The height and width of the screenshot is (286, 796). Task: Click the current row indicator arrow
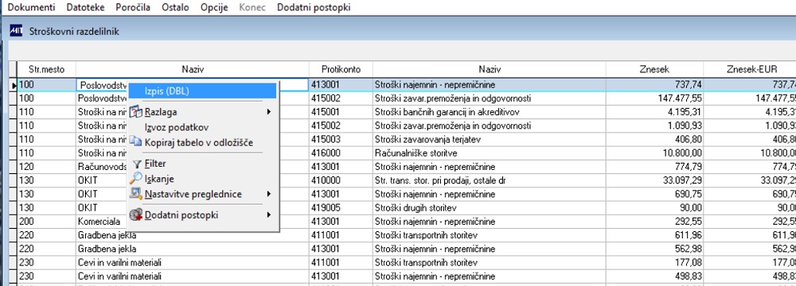(x=14, y=85)
